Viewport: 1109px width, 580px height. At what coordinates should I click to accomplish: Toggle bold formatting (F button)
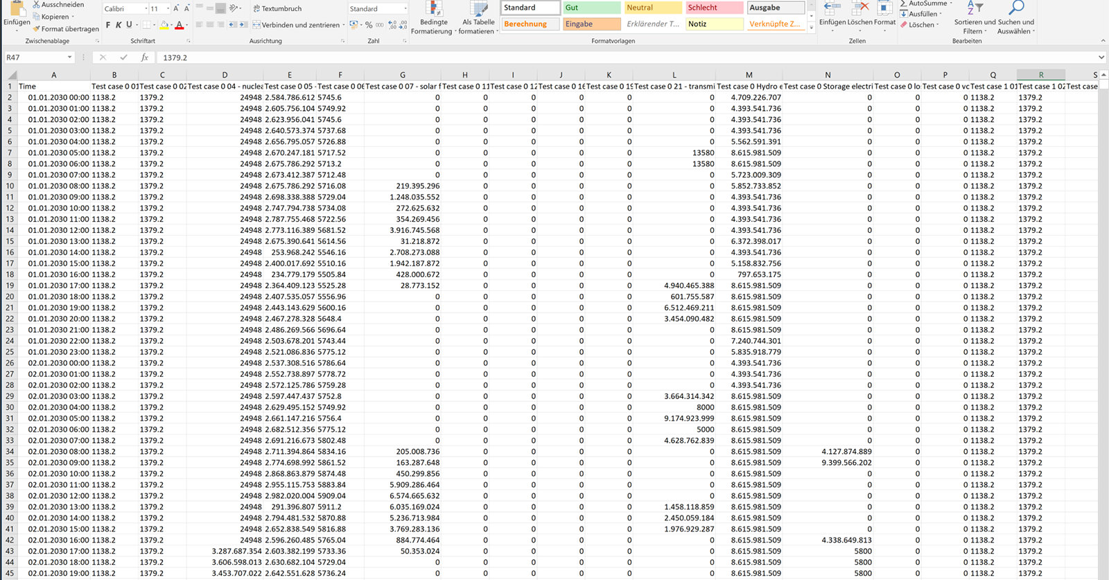click(x=108, y=25)
